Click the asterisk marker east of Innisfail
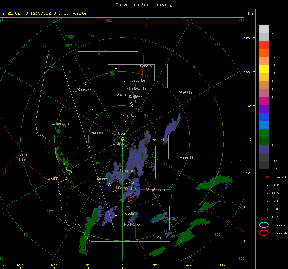The width and height of the screenshot is (288, 269). [x=152, y=110]
